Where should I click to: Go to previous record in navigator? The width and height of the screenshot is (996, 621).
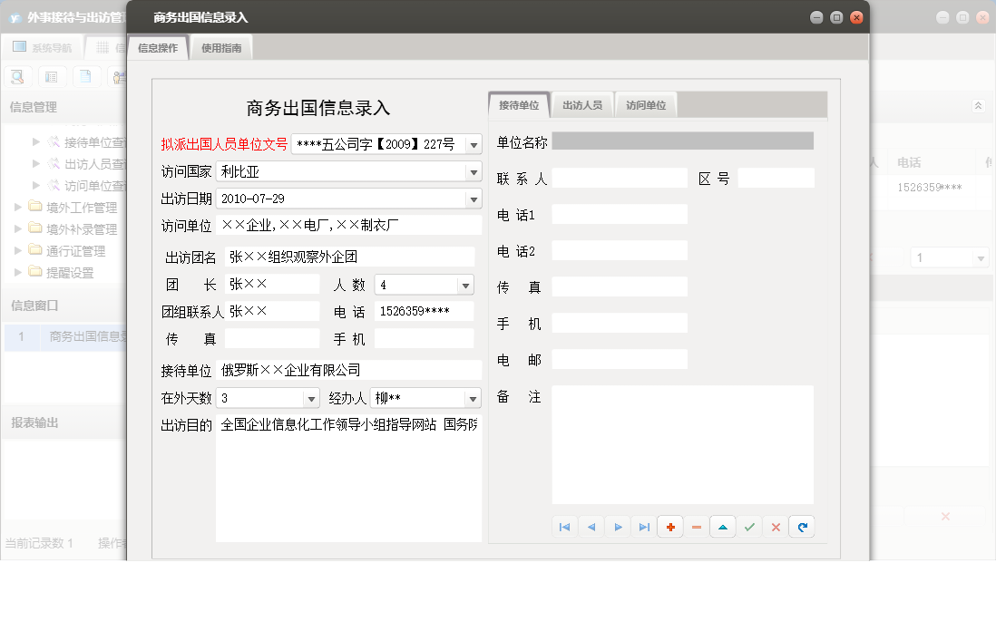coord(591,527)
